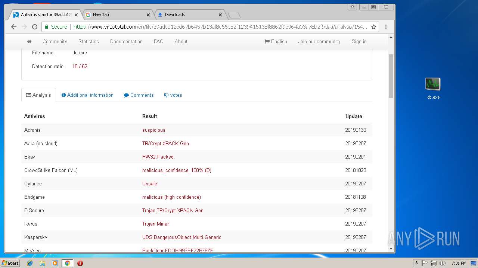Image resolution: width=478 pixels, height=268 pixels.
Task: Go back to previous page
Action: (14, 27)
